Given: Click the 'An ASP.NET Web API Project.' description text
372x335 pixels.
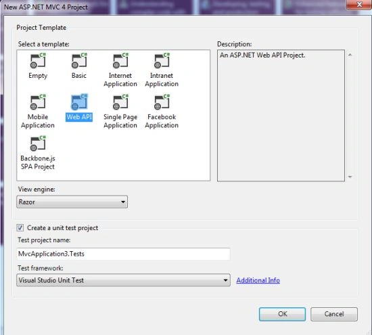Looking at the screenshot, I should click(262, 55).
